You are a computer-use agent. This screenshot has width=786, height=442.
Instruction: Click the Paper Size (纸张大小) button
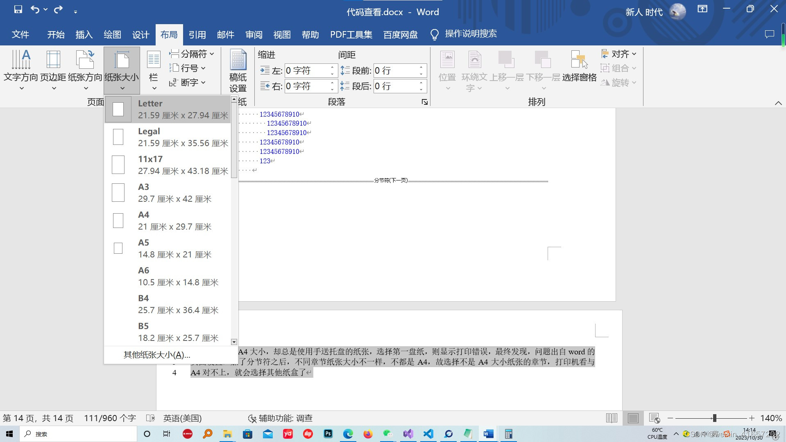122,70
